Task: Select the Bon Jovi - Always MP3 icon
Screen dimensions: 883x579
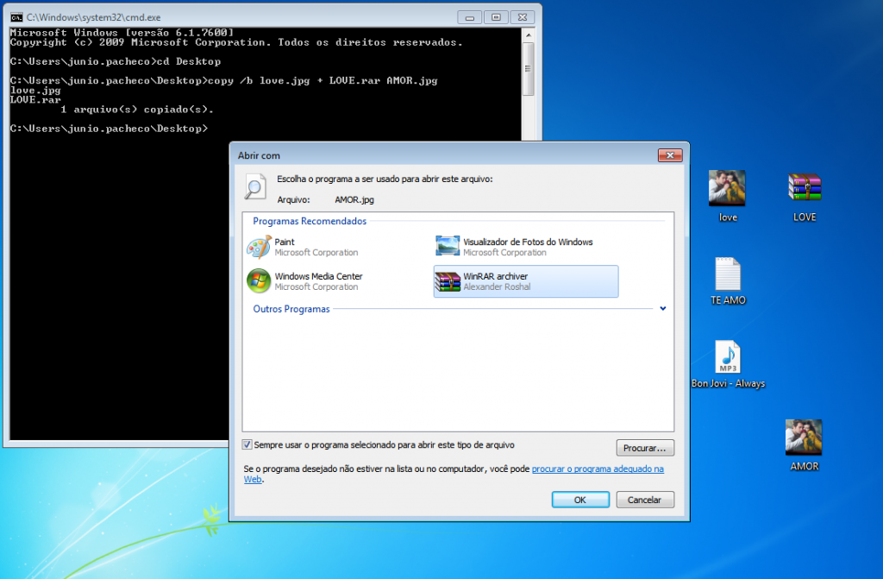Action: (728, 356)
